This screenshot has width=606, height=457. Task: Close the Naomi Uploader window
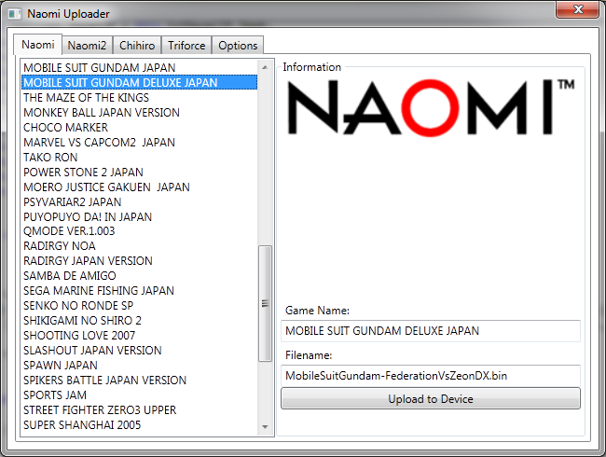578,9
